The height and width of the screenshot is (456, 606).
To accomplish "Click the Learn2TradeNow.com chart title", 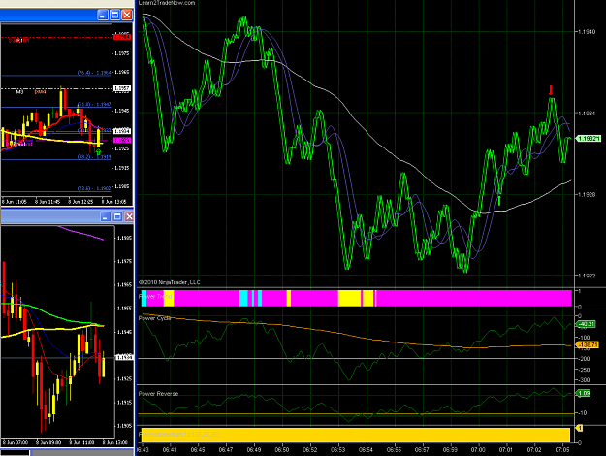I will pyautogui.click(x=167, y=3).
